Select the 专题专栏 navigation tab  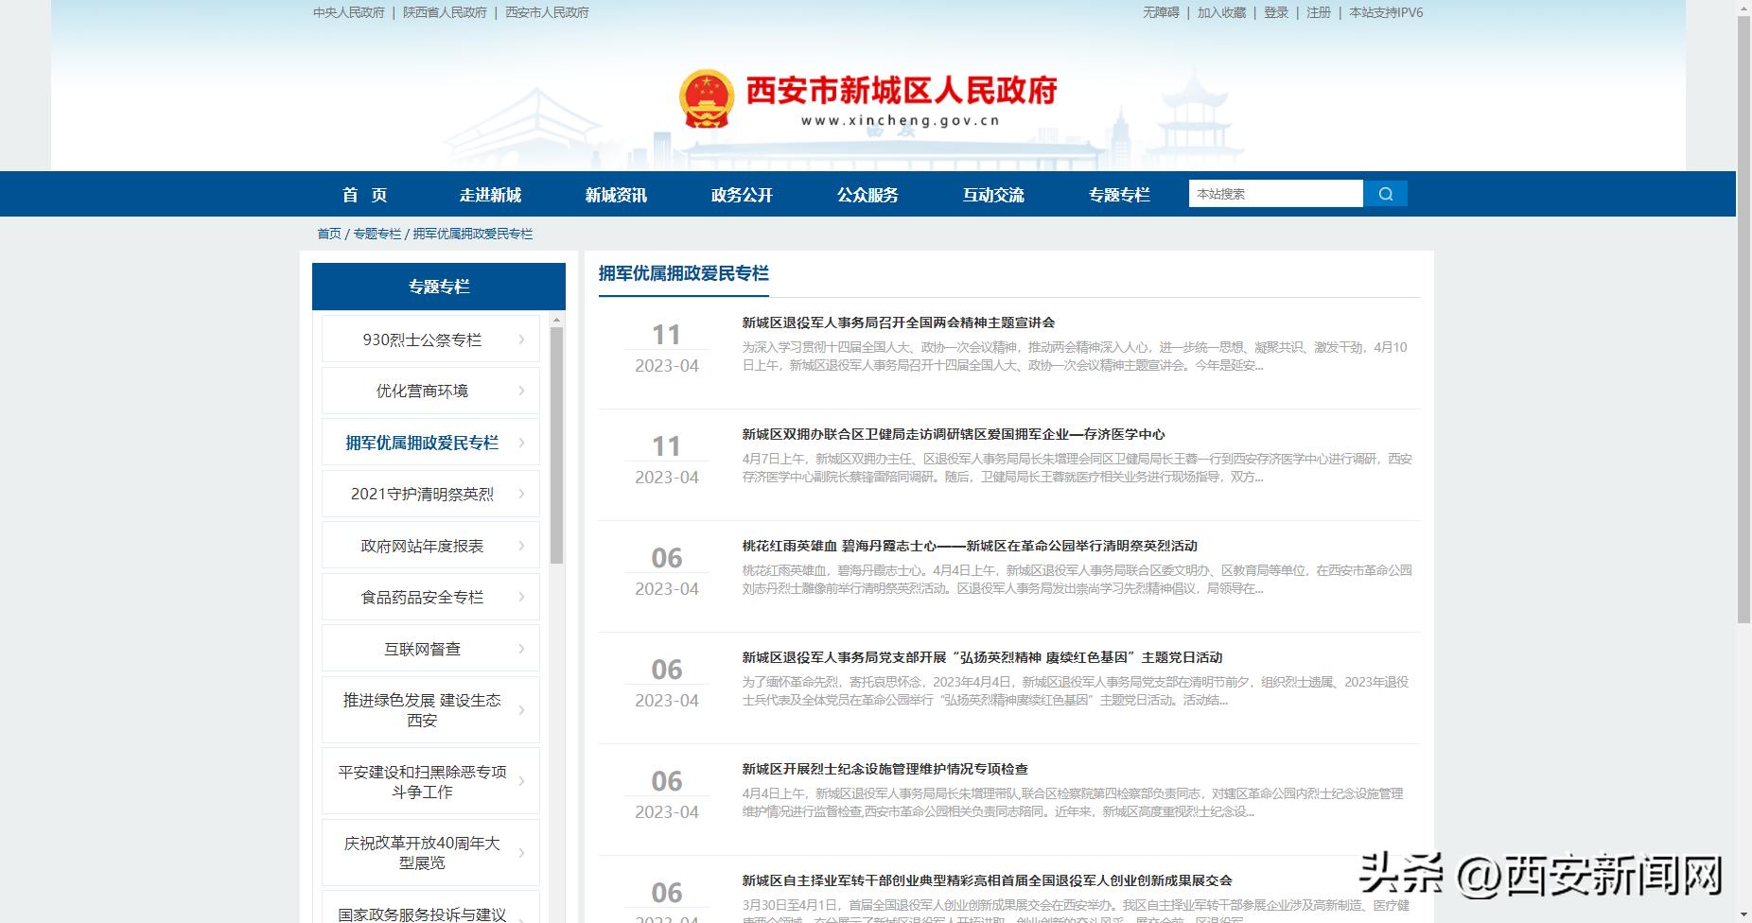1120,194
